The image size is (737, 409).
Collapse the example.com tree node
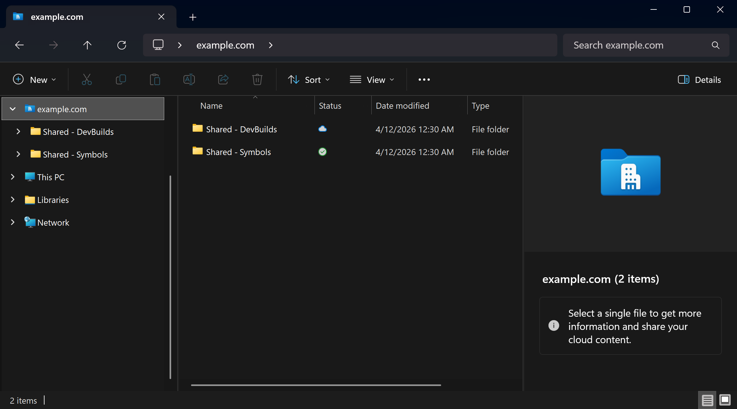[13, 109]
